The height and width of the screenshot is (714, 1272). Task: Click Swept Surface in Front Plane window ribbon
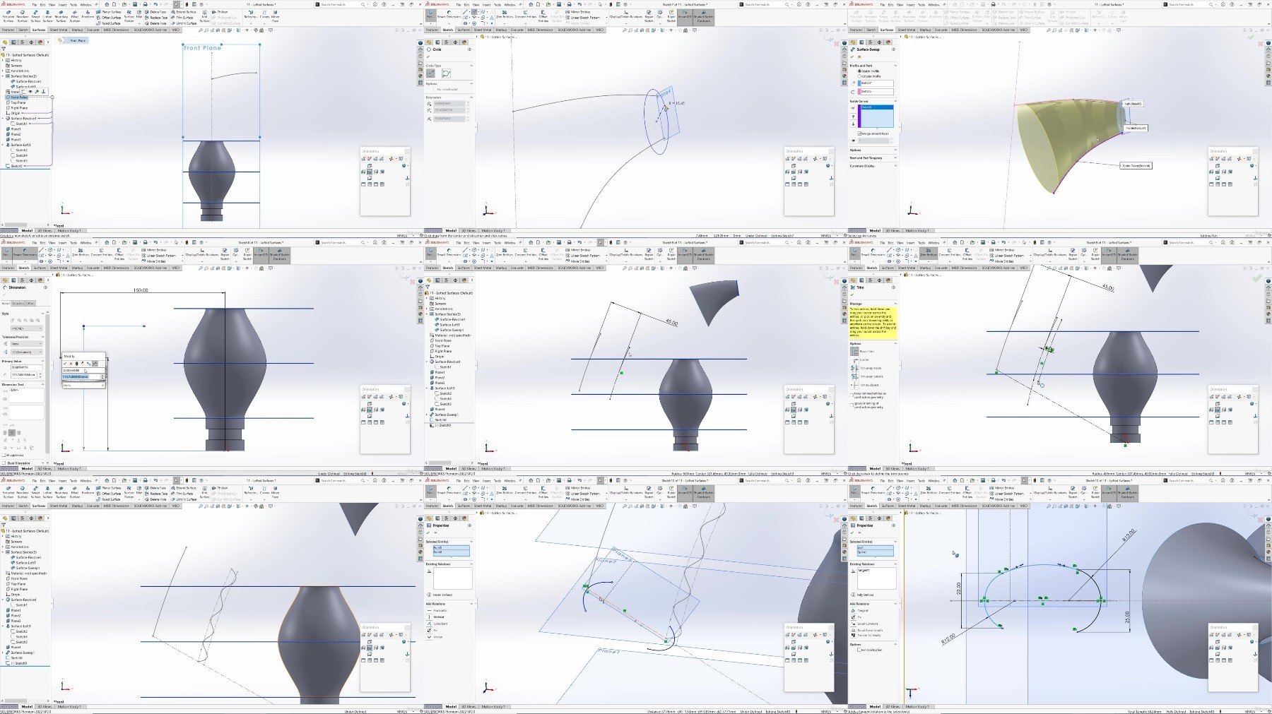tap(35, 16)
